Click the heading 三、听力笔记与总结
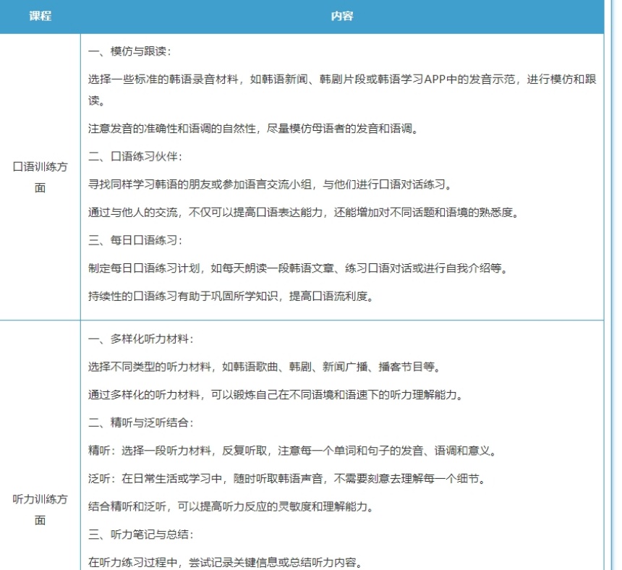The image size is (622, 570). [141, 535]
